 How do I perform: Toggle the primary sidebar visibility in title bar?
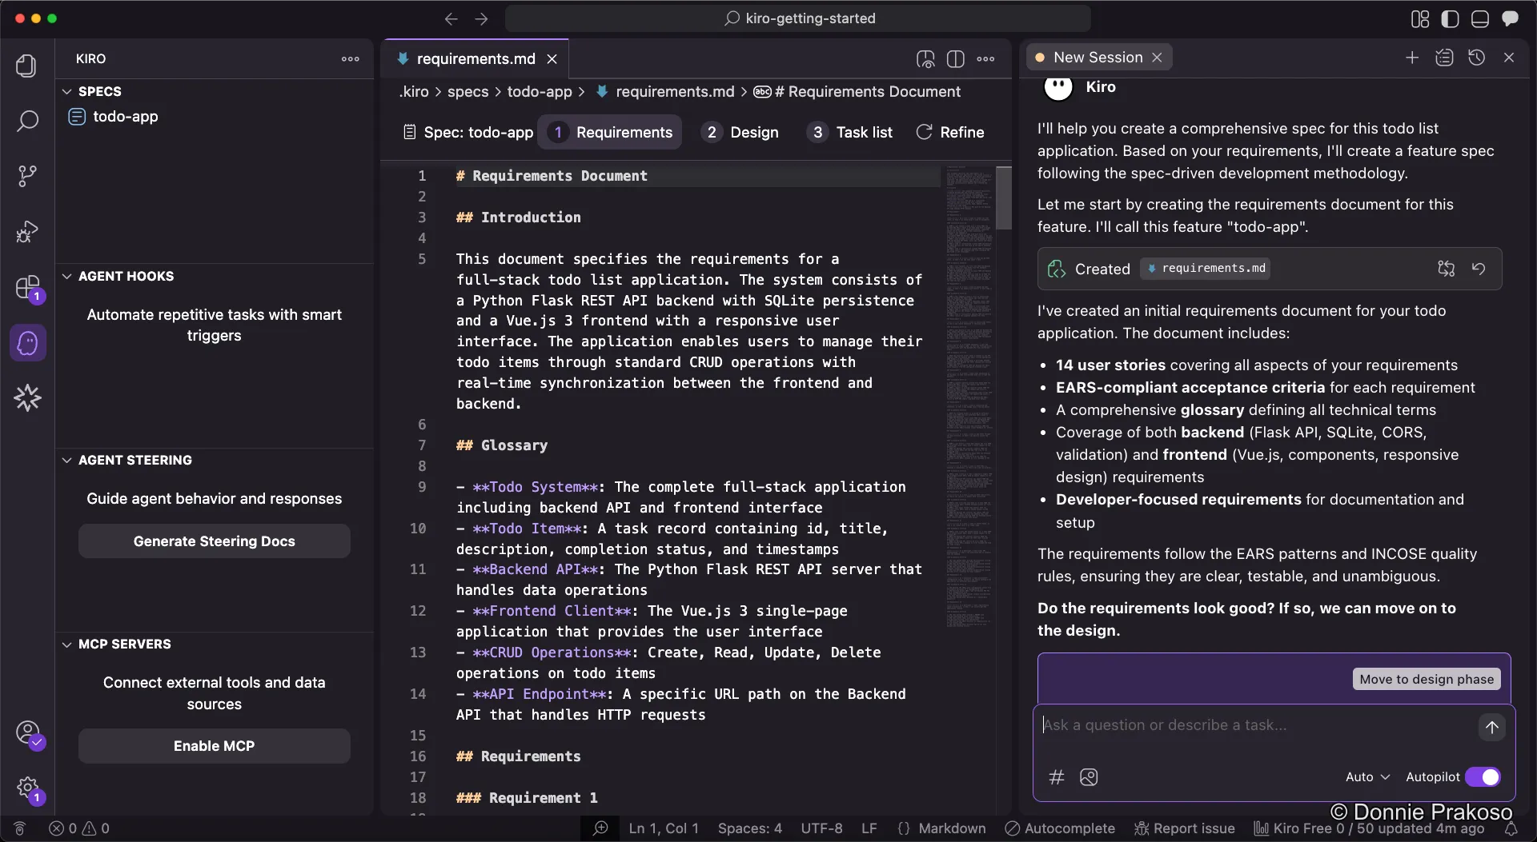click(1450, 18)
